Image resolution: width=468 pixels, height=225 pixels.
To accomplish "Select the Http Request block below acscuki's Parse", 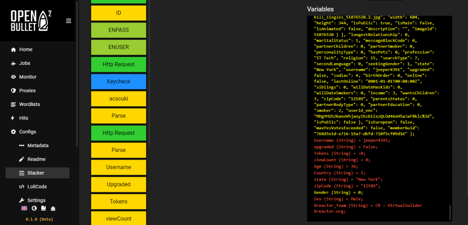I will click(x=118, y=133).
